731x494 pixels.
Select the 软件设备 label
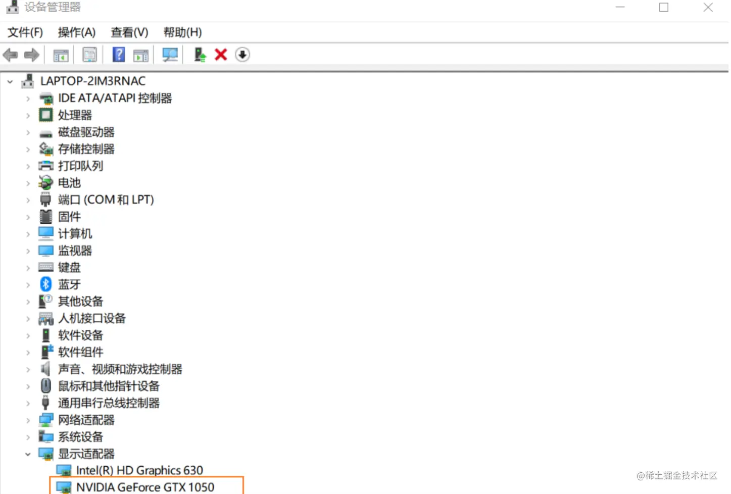coord(81,335)
